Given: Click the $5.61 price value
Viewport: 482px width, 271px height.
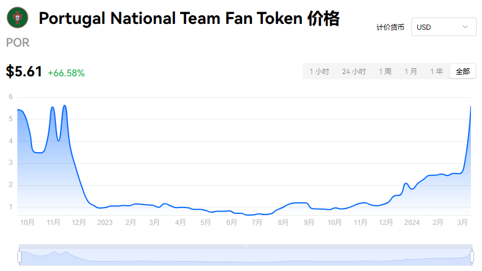Looking at the screenshot, I should point(24,72).
